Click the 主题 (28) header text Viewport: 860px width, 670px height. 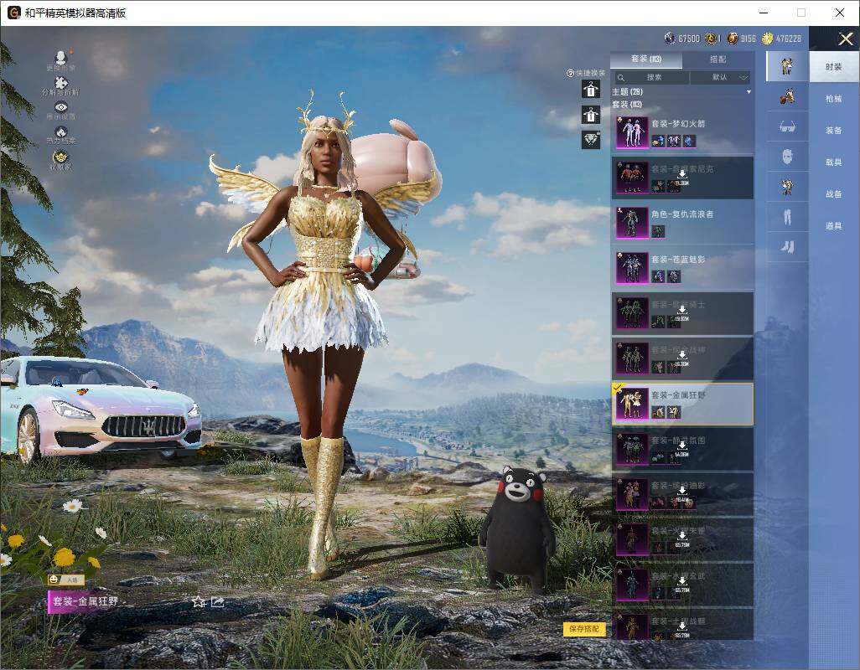pyautogui.click(x=628, y=92)
